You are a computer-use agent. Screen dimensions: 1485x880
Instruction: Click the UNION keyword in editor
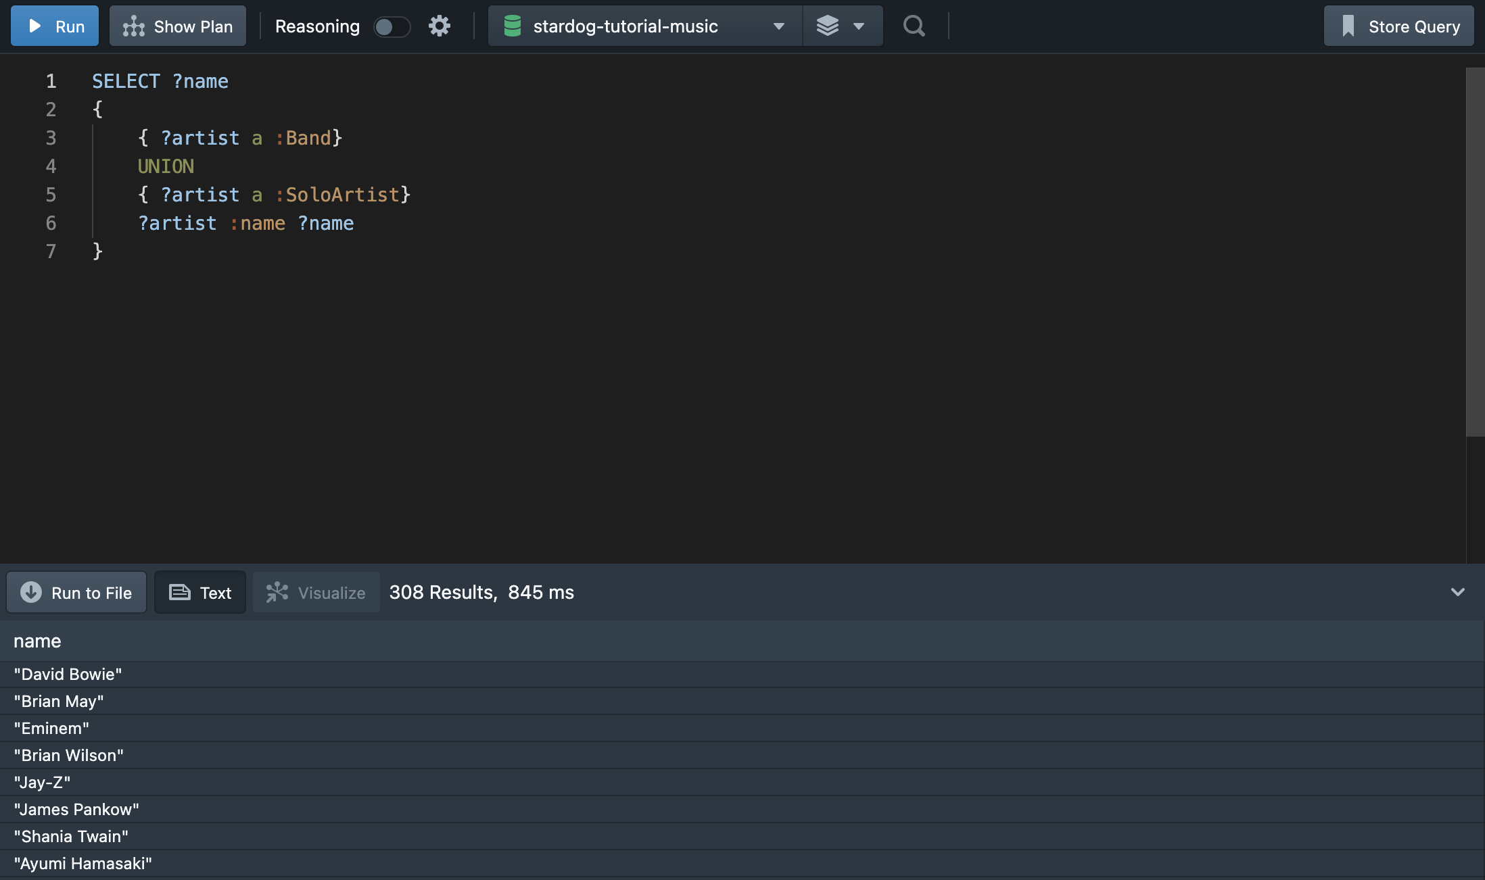click(x=166, y=166)
